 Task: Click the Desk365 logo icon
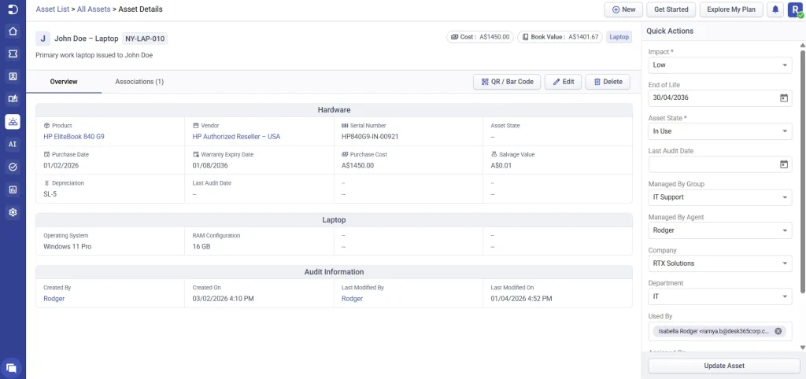[x=13, y=9]
